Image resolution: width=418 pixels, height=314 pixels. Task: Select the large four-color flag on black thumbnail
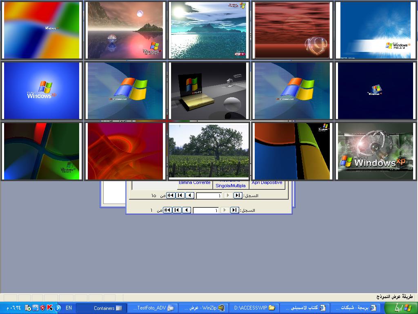[x=292, y=151]
